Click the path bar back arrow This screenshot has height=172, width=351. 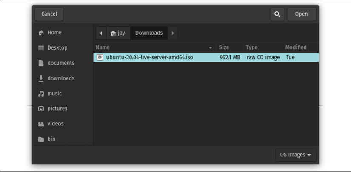coord(101,33)
